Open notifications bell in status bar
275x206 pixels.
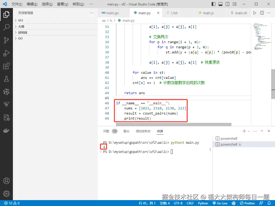pyautogui.click(x=269, y=203)
